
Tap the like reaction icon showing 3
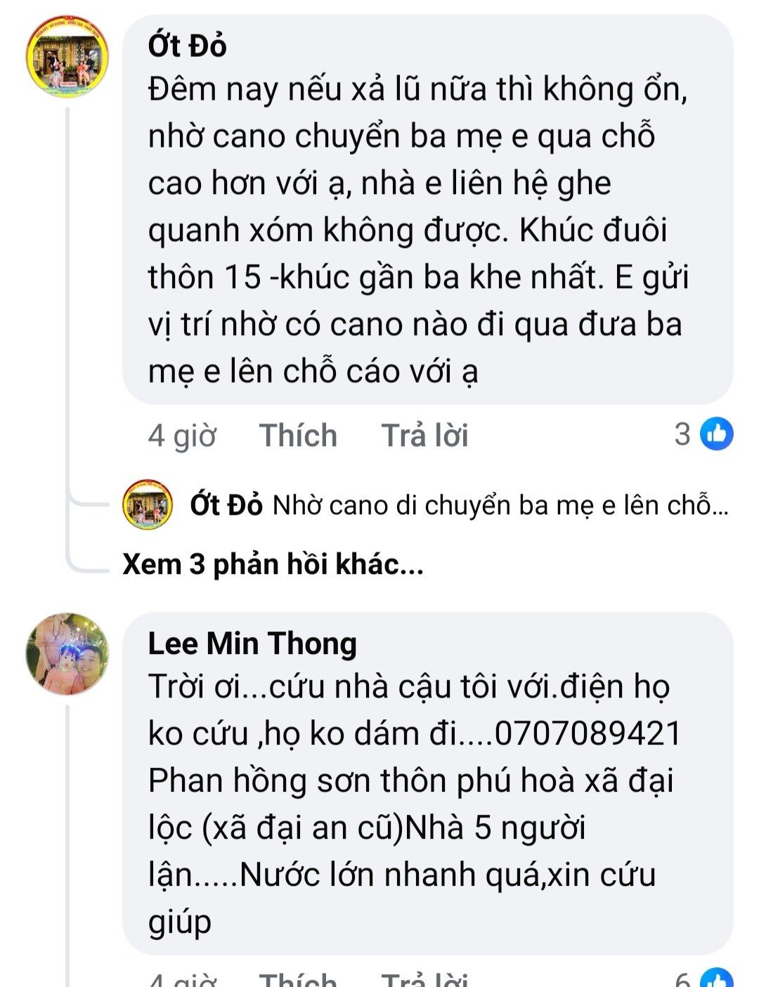[718, 434]
